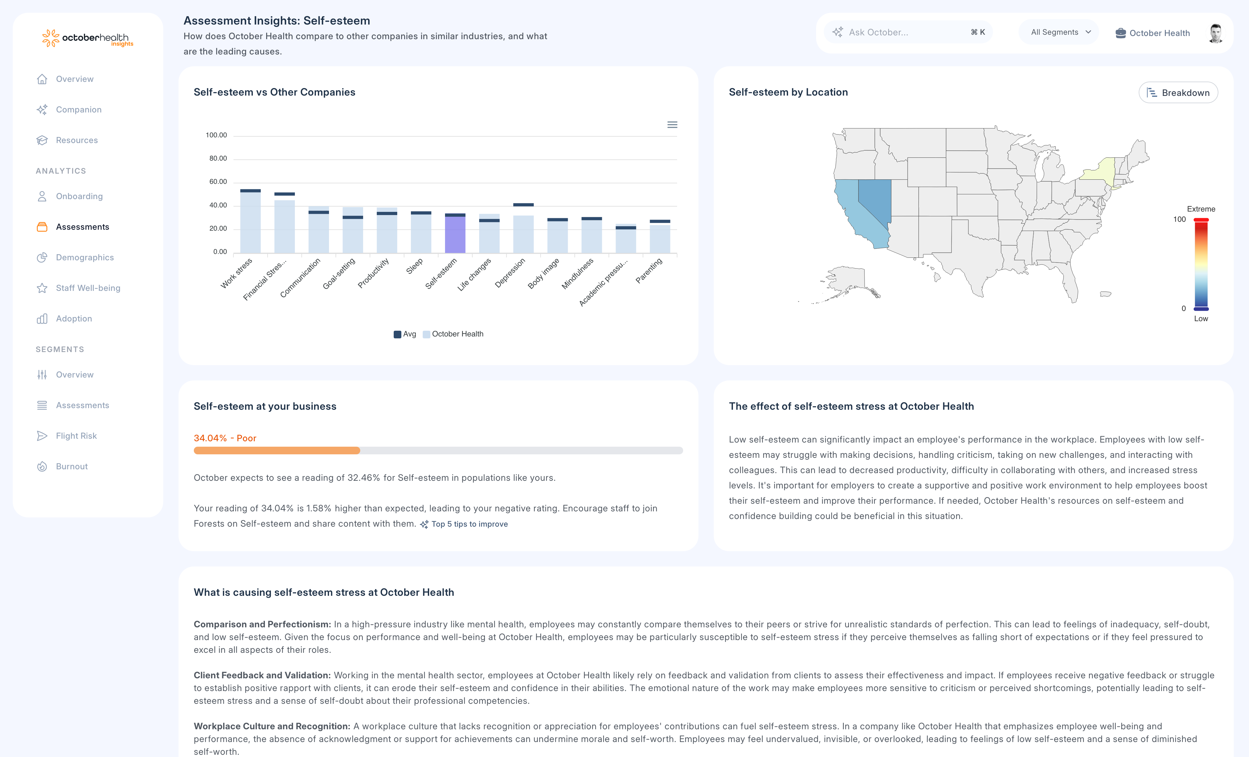Viewport: 1249px width, 757px height.
Task: Open Onboarding analytics page
Action: click(x=79, y=196)
